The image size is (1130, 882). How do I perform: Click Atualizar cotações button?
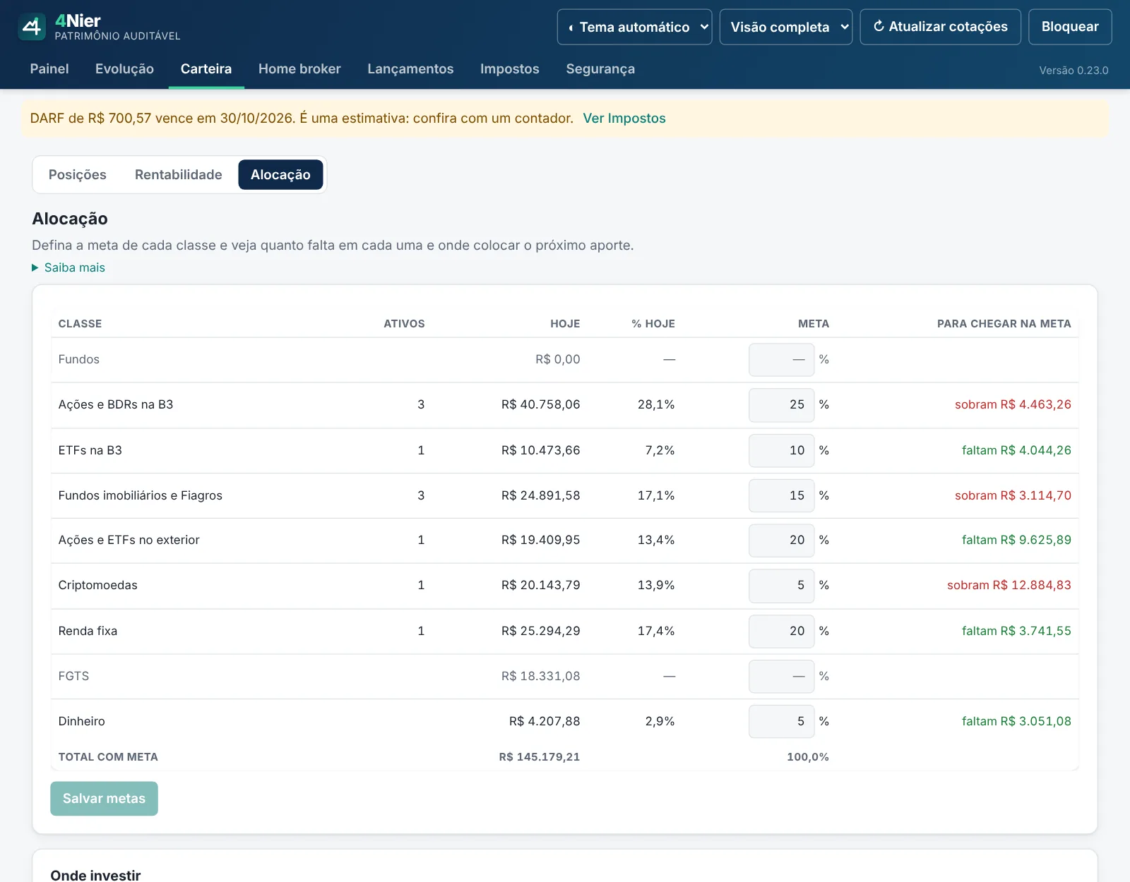(940, 27)
